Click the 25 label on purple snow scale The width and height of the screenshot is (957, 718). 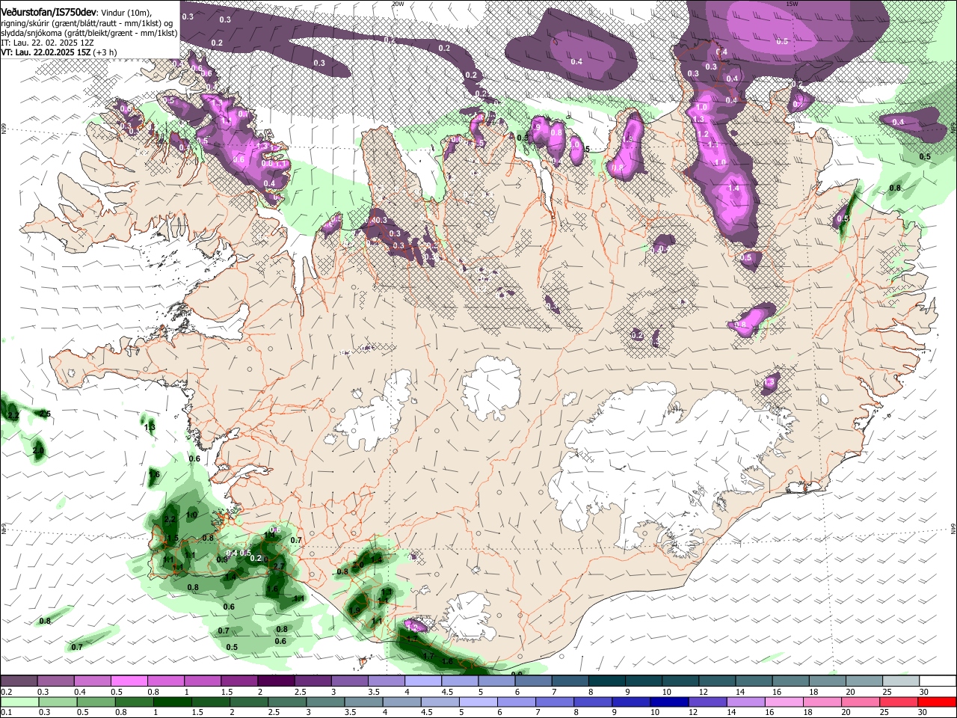click(886, 692)
